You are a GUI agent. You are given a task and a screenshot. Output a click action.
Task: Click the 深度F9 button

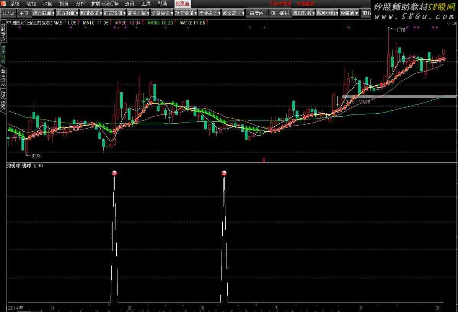[256, 13]
